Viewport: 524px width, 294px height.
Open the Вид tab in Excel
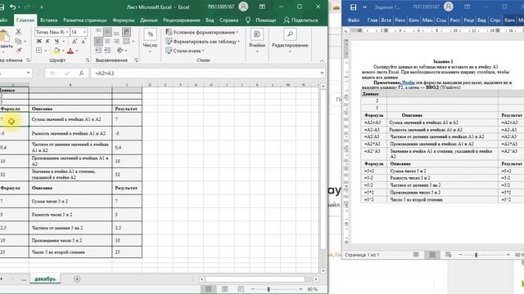tap(210, 20)
